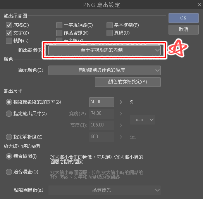Select the 指定解析度 radio button

pyautogui.click(x=9, y=137)
